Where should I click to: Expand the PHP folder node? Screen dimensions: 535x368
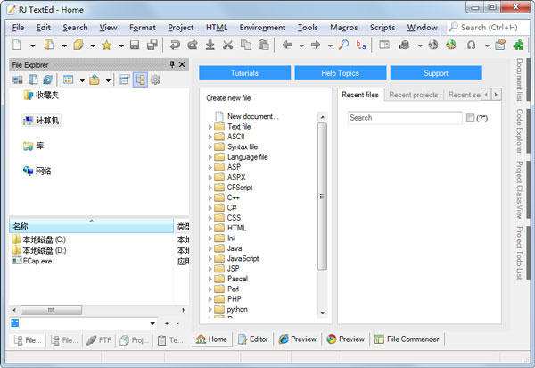(x=210, y=299)
